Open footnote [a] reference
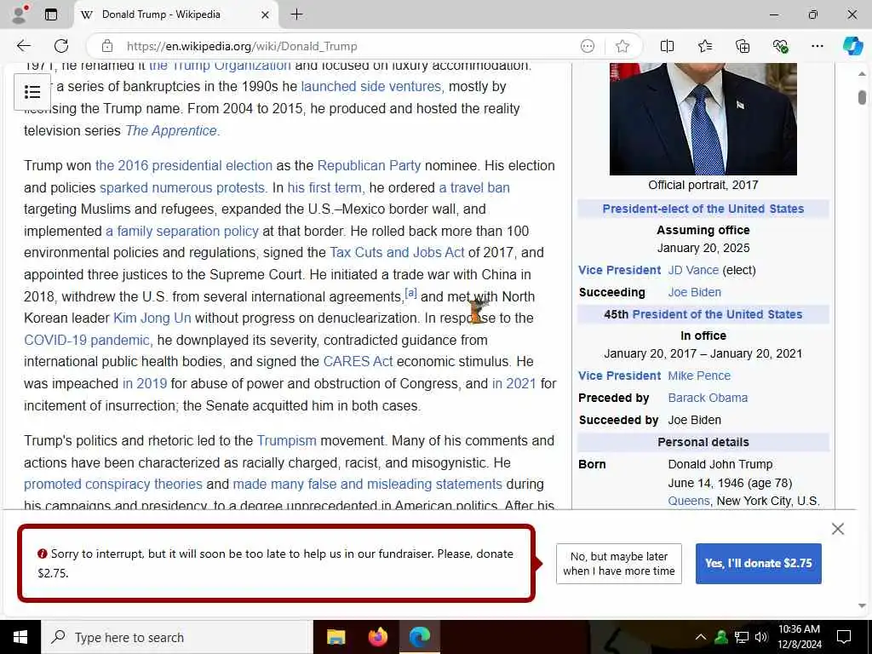Viewport: 872px width, 654px height. coord(410,293)
